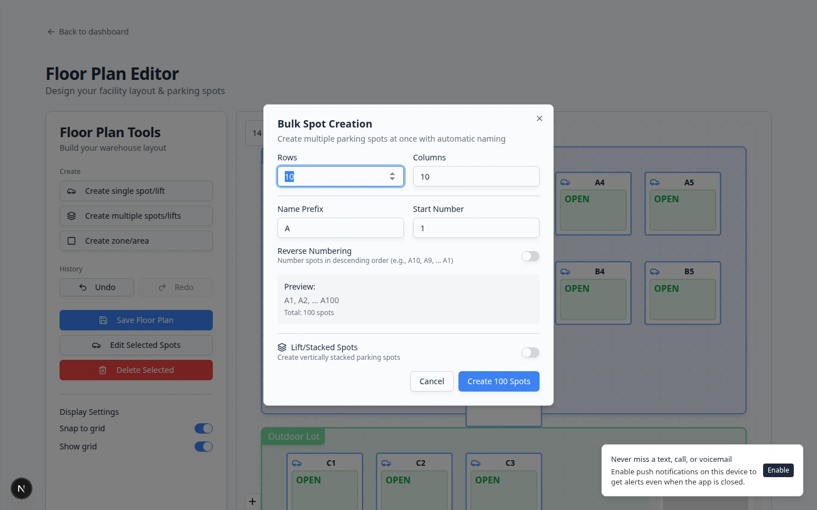The image size is (817, 510).
Task: Click the car icon on spot A4
Action: pos(565,182)
